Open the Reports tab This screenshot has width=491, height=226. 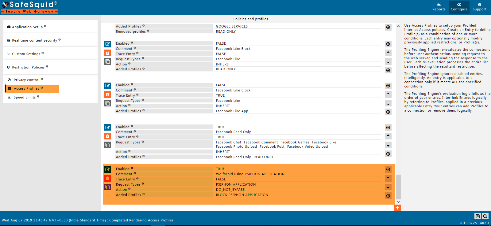439,7
